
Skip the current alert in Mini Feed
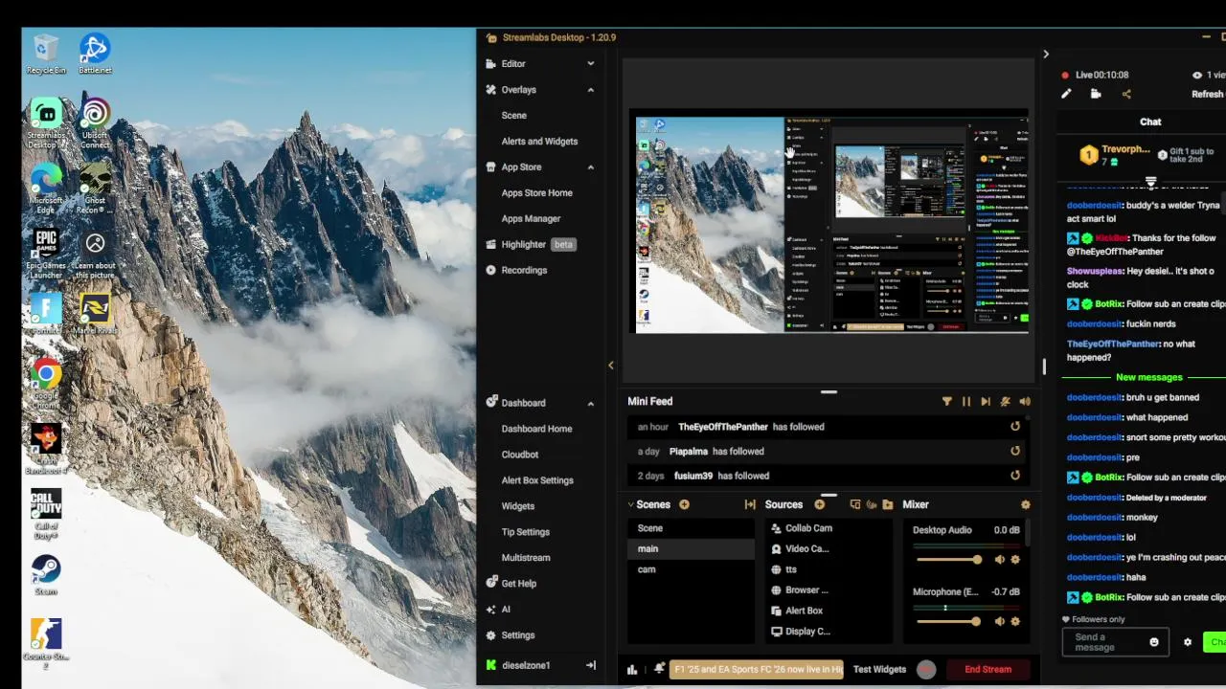click(986, 402)
